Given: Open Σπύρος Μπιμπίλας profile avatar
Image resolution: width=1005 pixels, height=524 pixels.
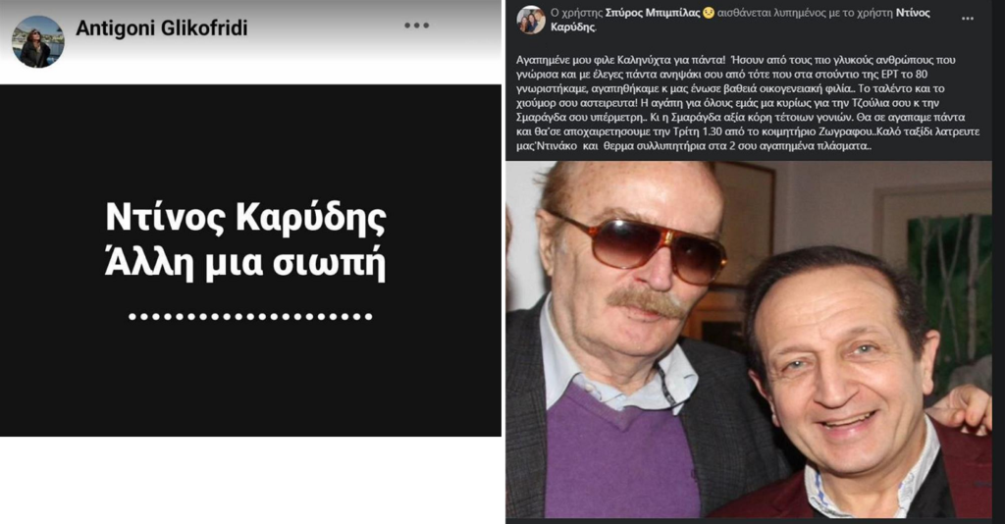Looking at the screenshot, I should (x=531, y=20).
